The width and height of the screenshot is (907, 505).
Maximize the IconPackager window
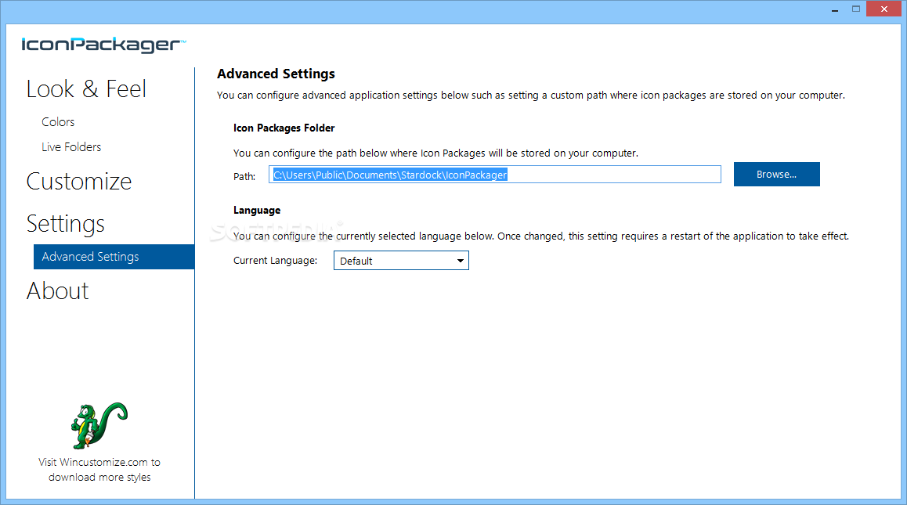(856, 9)
